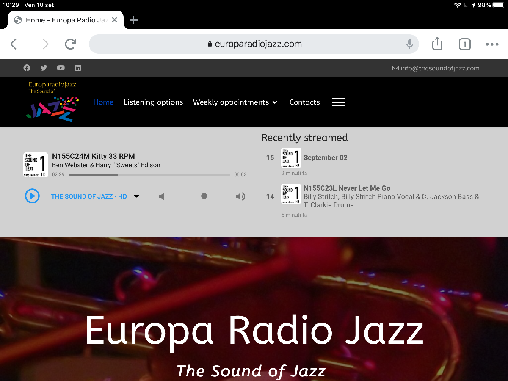Click the Billy Stritch artist description text
This screenshot has height=381, width=508.
pos(391,201)
